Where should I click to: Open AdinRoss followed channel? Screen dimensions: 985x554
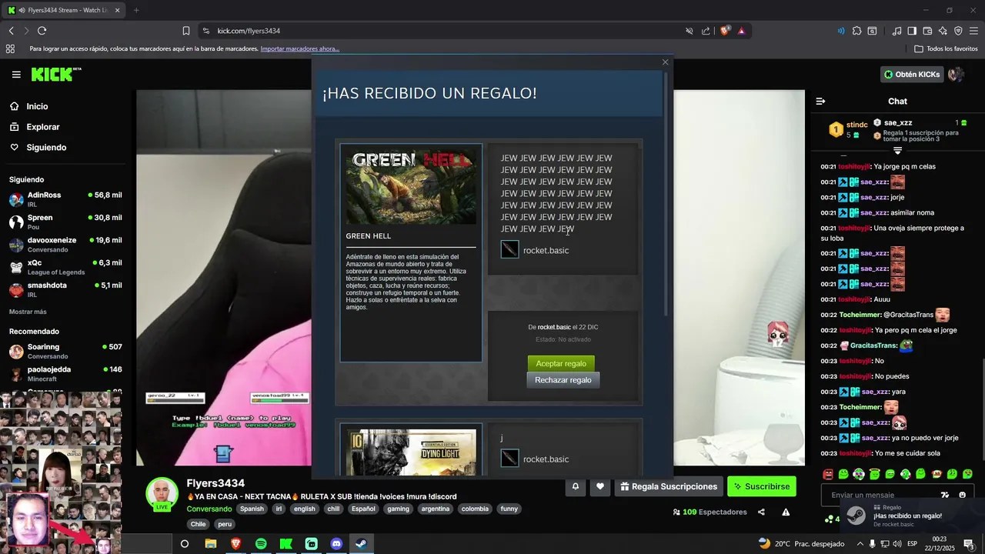pyautogui.click(x=65, y=199)
